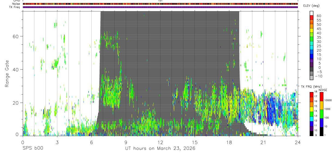This screenshot has height=154, width=335.
Task: Pick the red segment of ELEV color bar
Action: pos(312,17)
